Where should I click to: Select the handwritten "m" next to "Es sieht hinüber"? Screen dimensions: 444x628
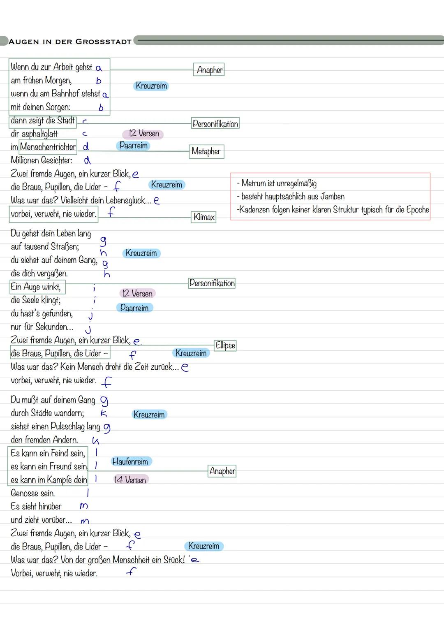point(83,506)
